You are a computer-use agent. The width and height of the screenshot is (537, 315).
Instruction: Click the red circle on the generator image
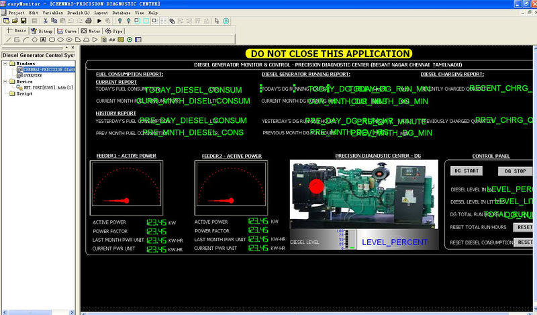pos(316,187)
